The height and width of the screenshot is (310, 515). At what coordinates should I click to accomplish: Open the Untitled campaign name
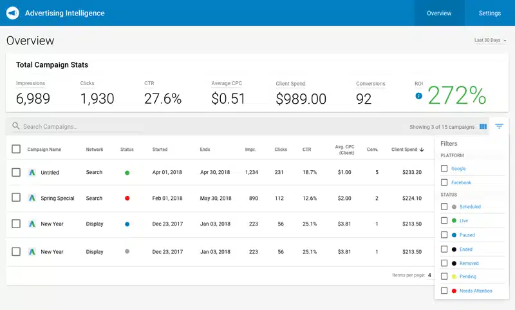50,173
